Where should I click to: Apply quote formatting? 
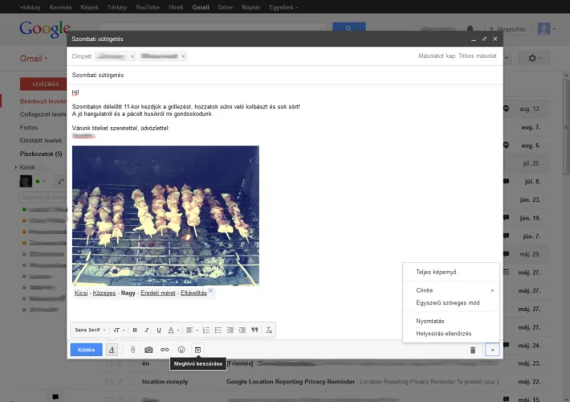click(x=254, y=330)
